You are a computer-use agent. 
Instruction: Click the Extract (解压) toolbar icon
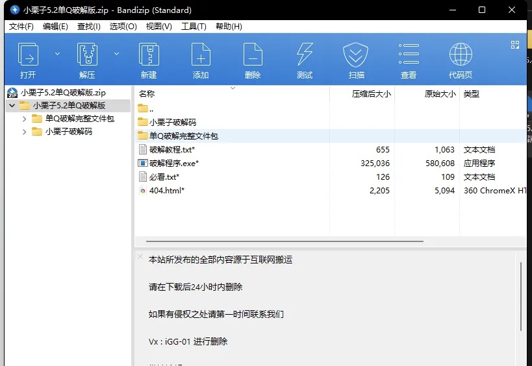tap(87, 55)
